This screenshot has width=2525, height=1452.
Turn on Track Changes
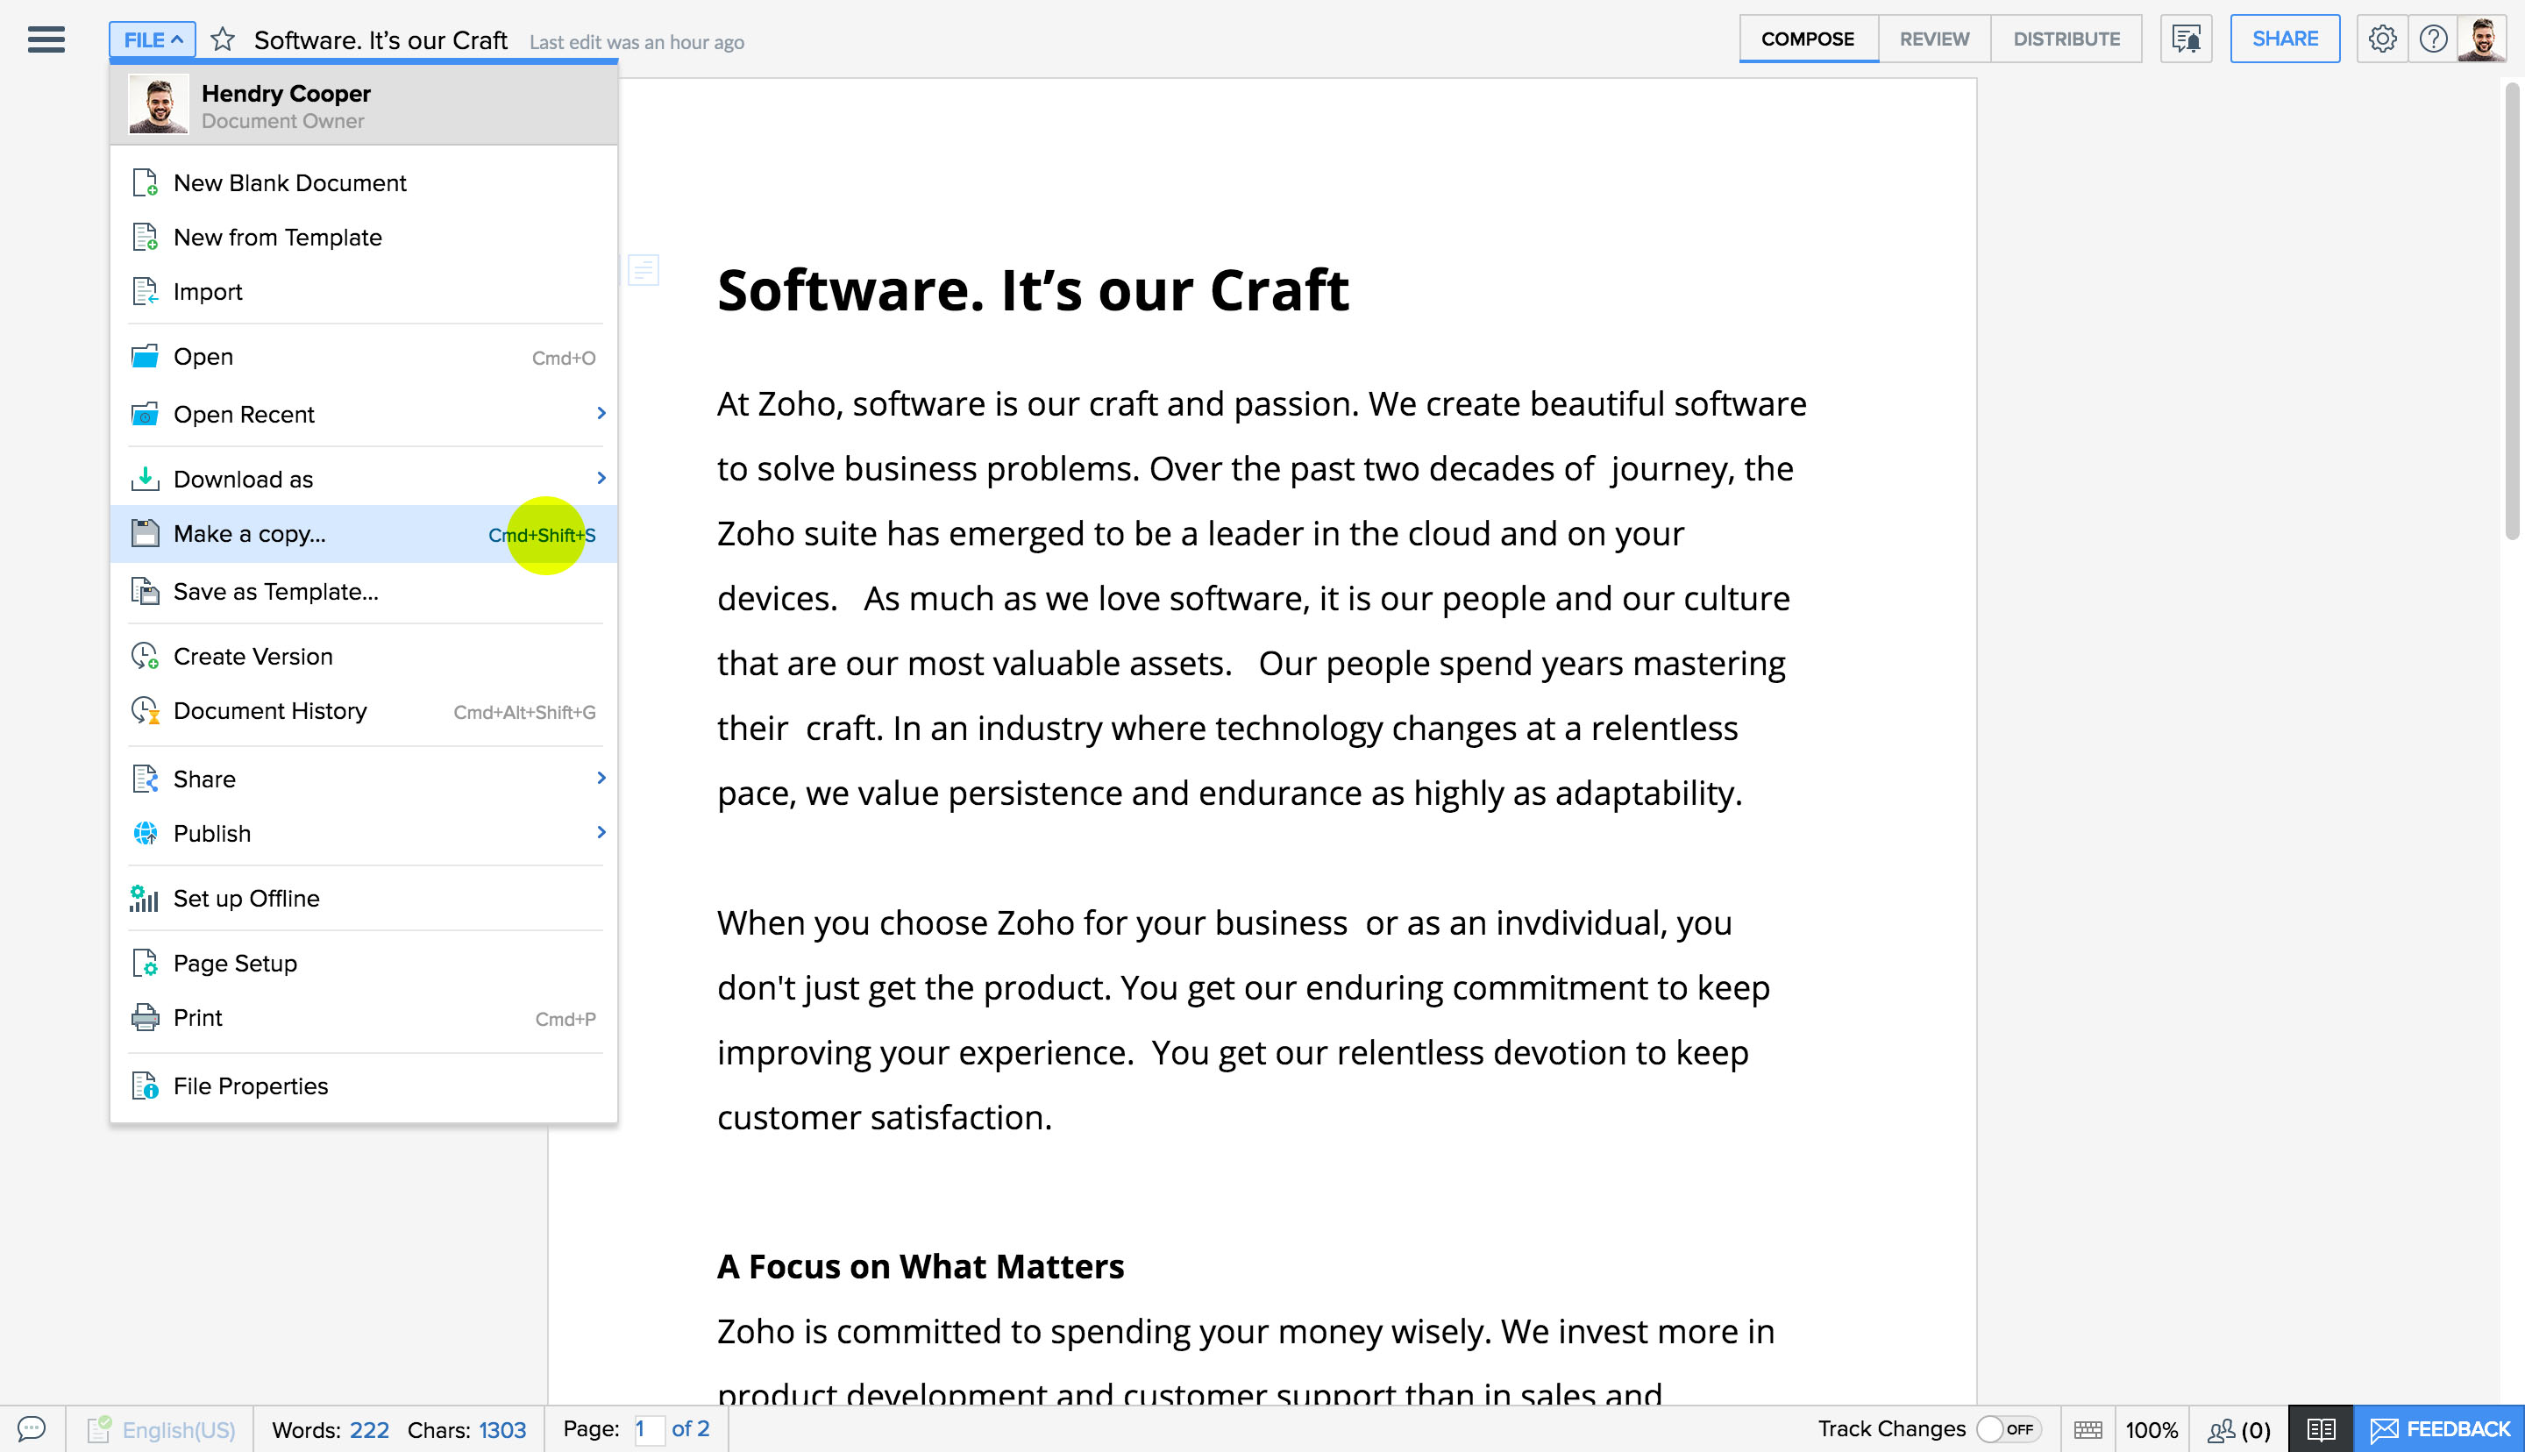pyautogui.click(x=2006, y=1428)
